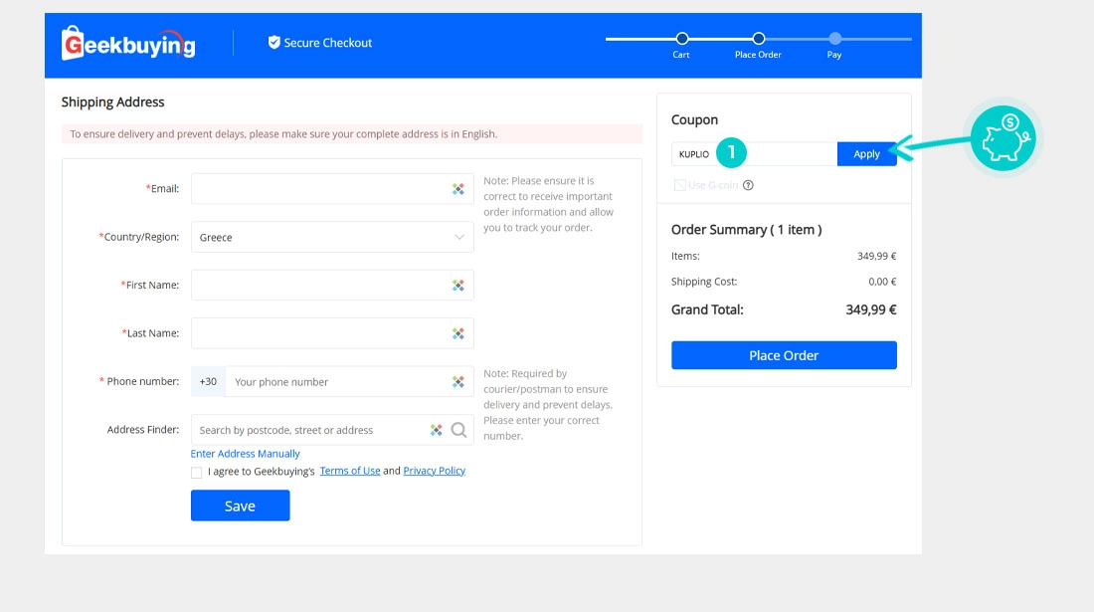The width and height of the screenshot is (1094, 612).
Task: Click the Place Order button
Action: (x=784, y=355)
